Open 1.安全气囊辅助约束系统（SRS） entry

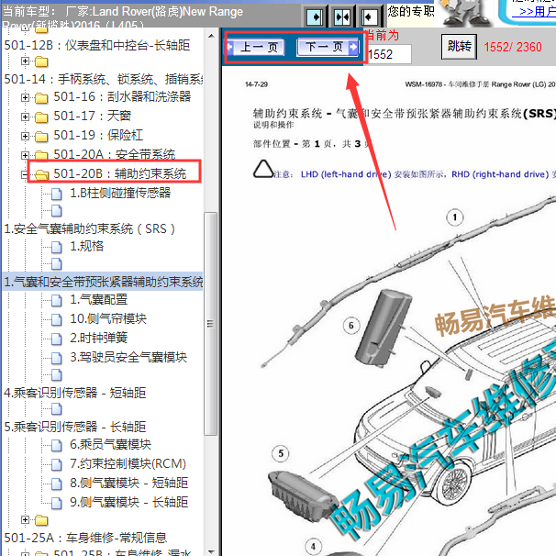pyautogui.click(x=89, y=228)
